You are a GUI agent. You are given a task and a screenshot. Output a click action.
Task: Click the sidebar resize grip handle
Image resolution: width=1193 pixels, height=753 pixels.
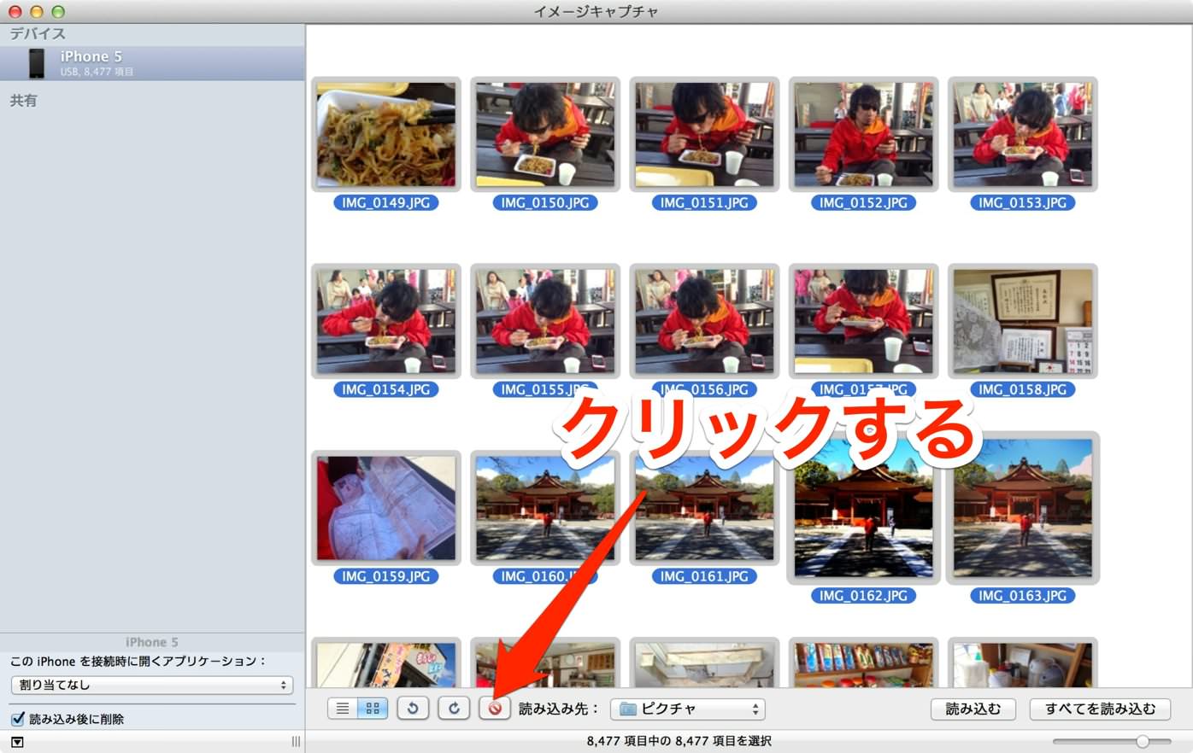(296, 742)
